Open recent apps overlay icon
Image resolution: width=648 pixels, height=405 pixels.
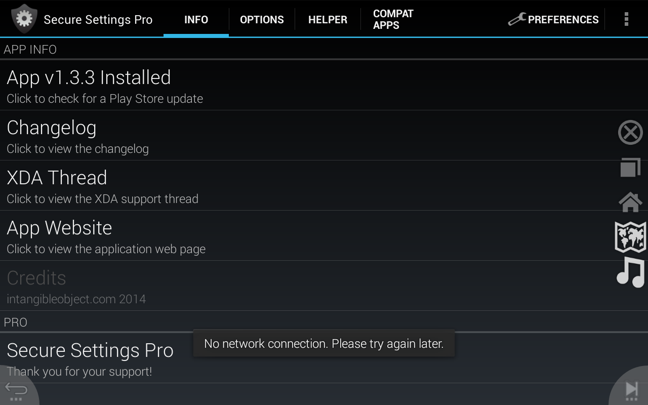pos(630,168)
